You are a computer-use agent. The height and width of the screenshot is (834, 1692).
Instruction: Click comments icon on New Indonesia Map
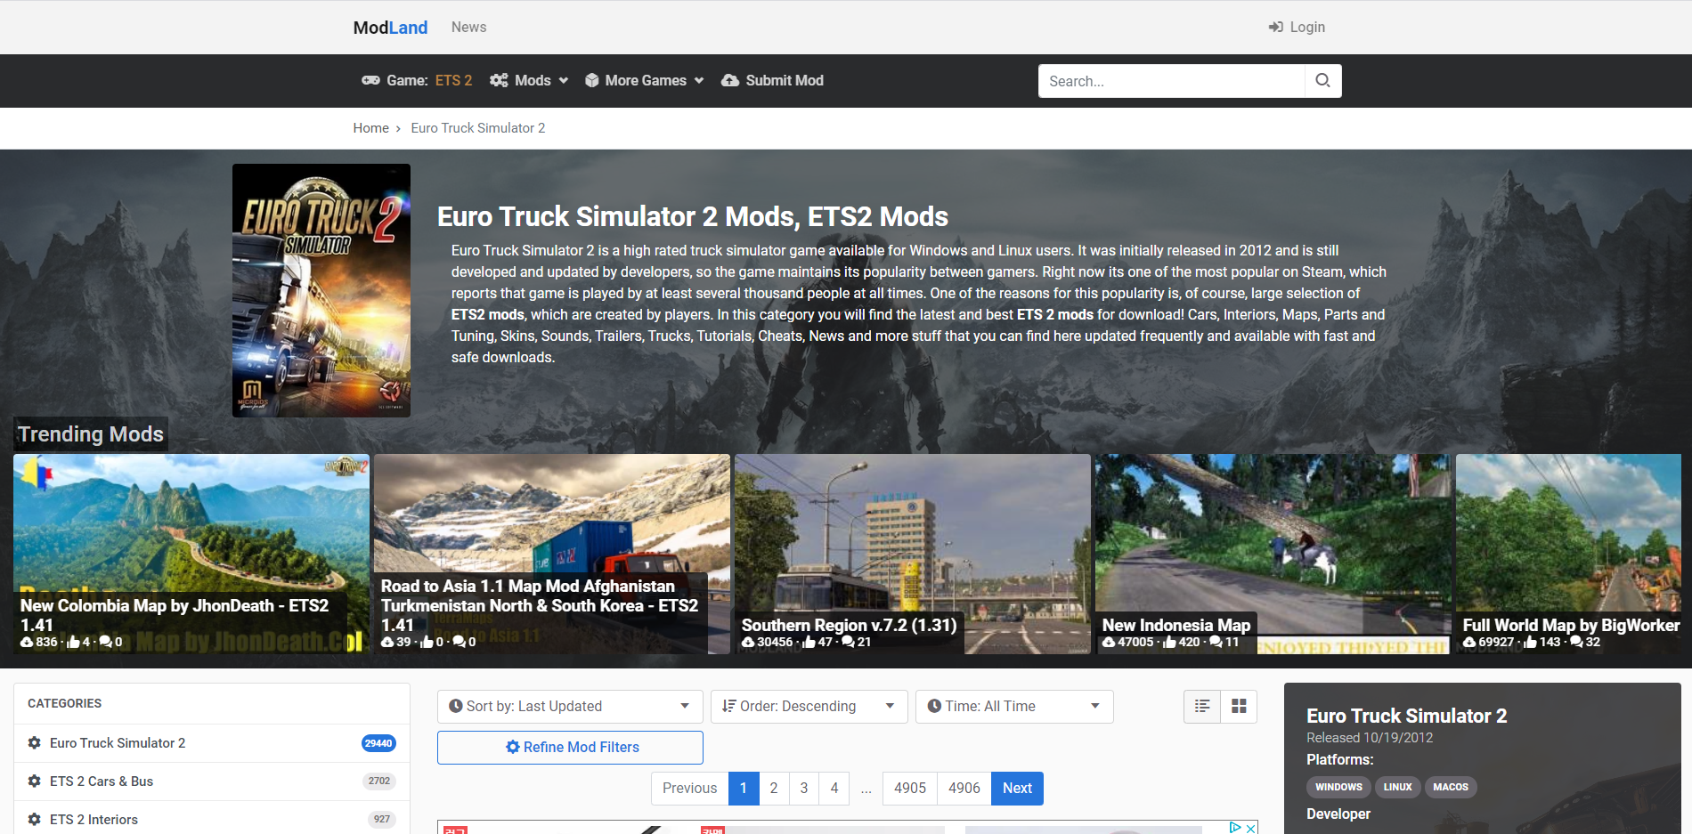click(1216, 642)
